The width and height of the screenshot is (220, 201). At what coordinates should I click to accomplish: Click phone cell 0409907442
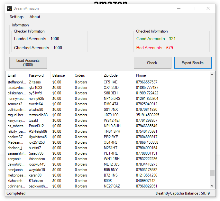[146, 181]
